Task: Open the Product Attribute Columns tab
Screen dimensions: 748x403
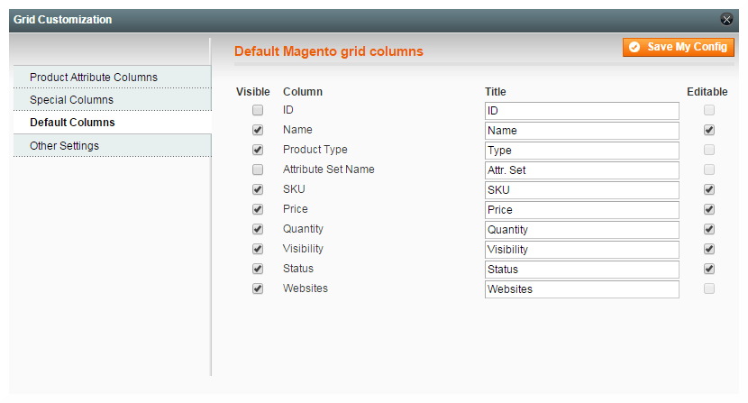Action: [94, 78]
